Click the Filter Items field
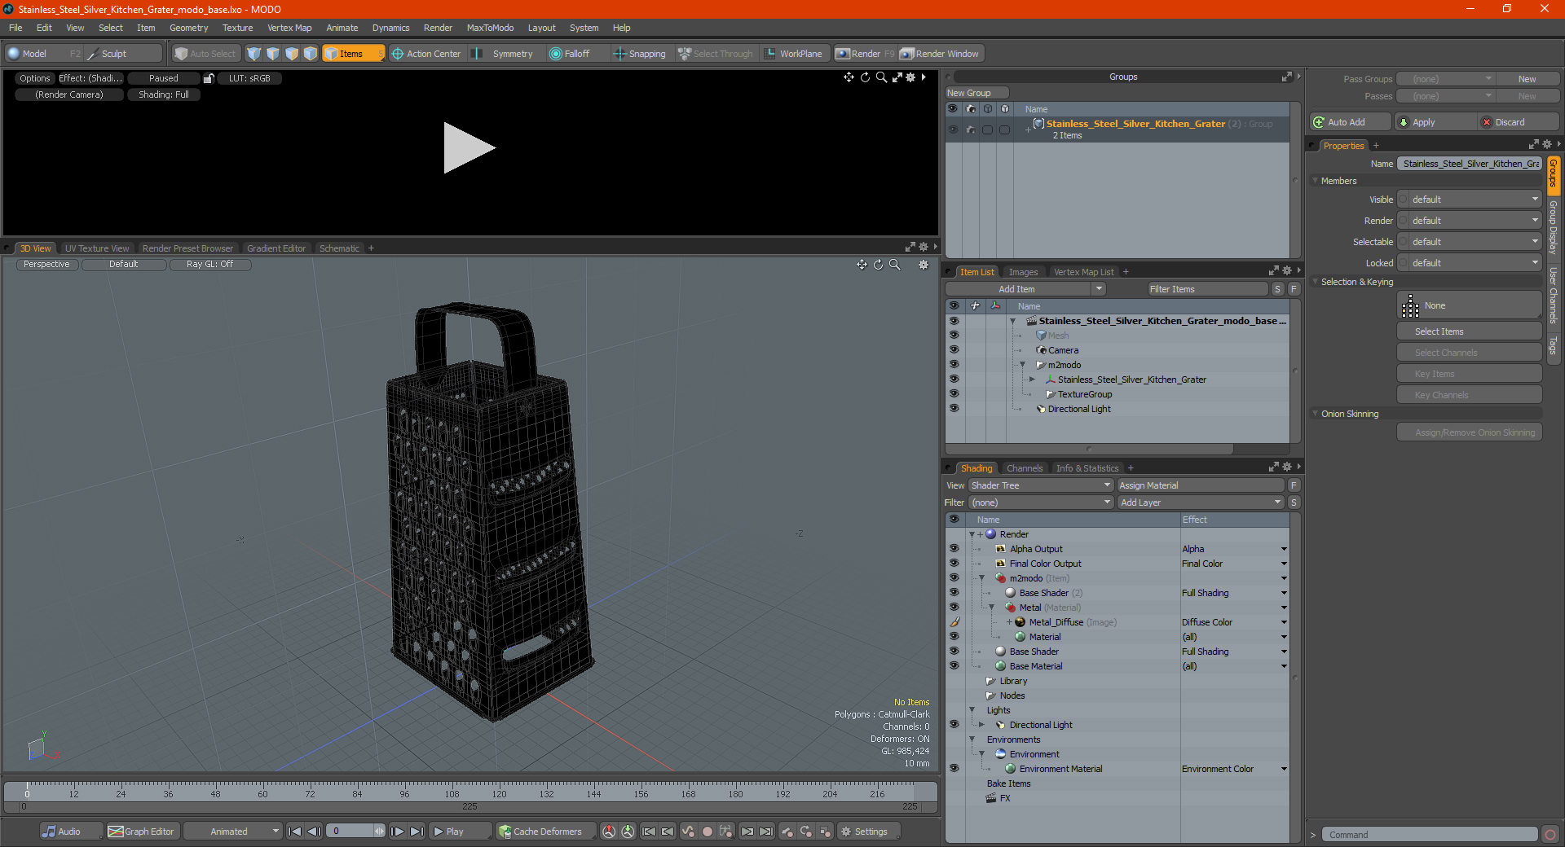This screenshot has width=1565, height=847. (1207, 289)
